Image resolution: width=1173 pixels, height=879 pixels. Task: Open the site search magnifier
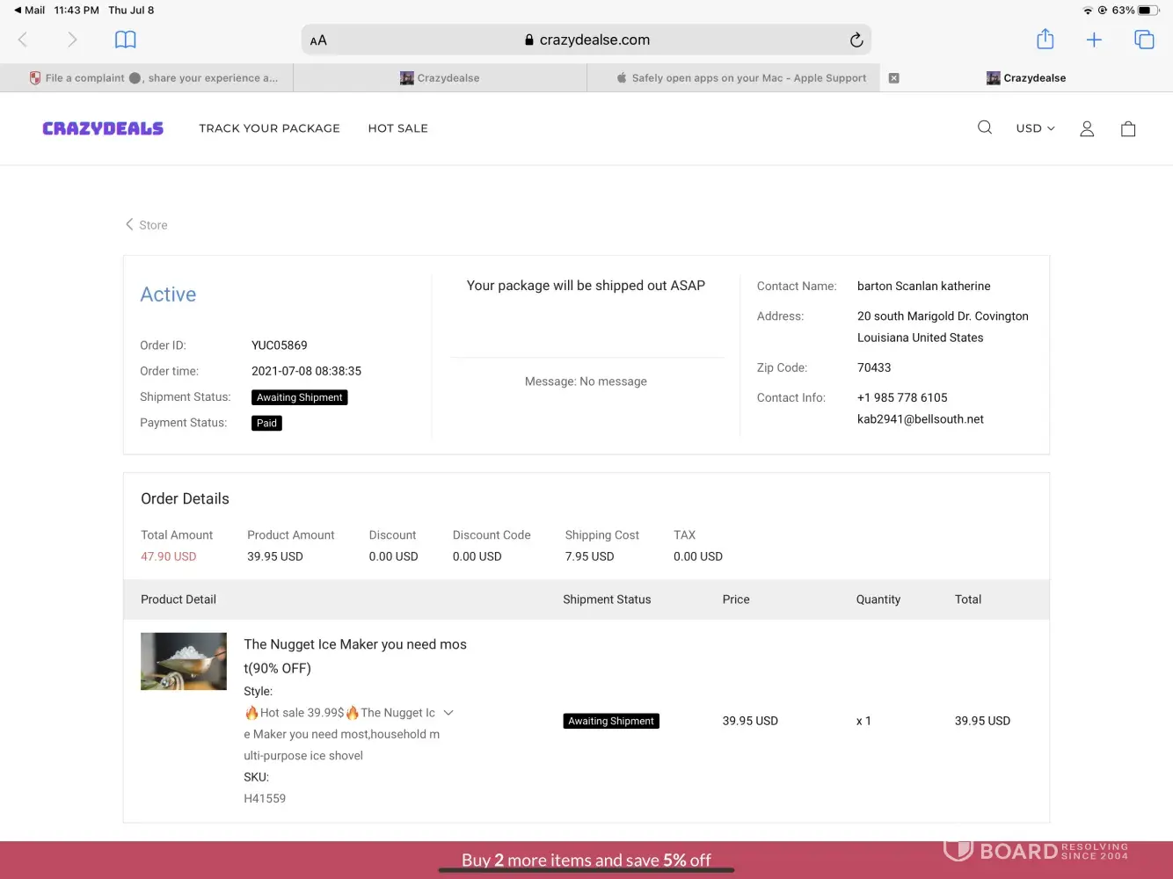pos(985,127)
